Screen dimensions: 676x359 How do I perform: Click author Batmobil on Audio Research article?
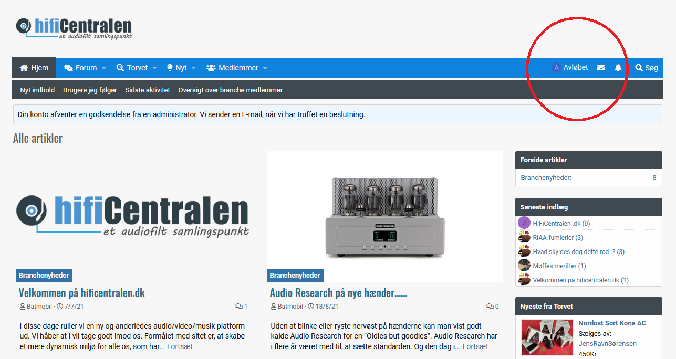click(x=290, y=307)
